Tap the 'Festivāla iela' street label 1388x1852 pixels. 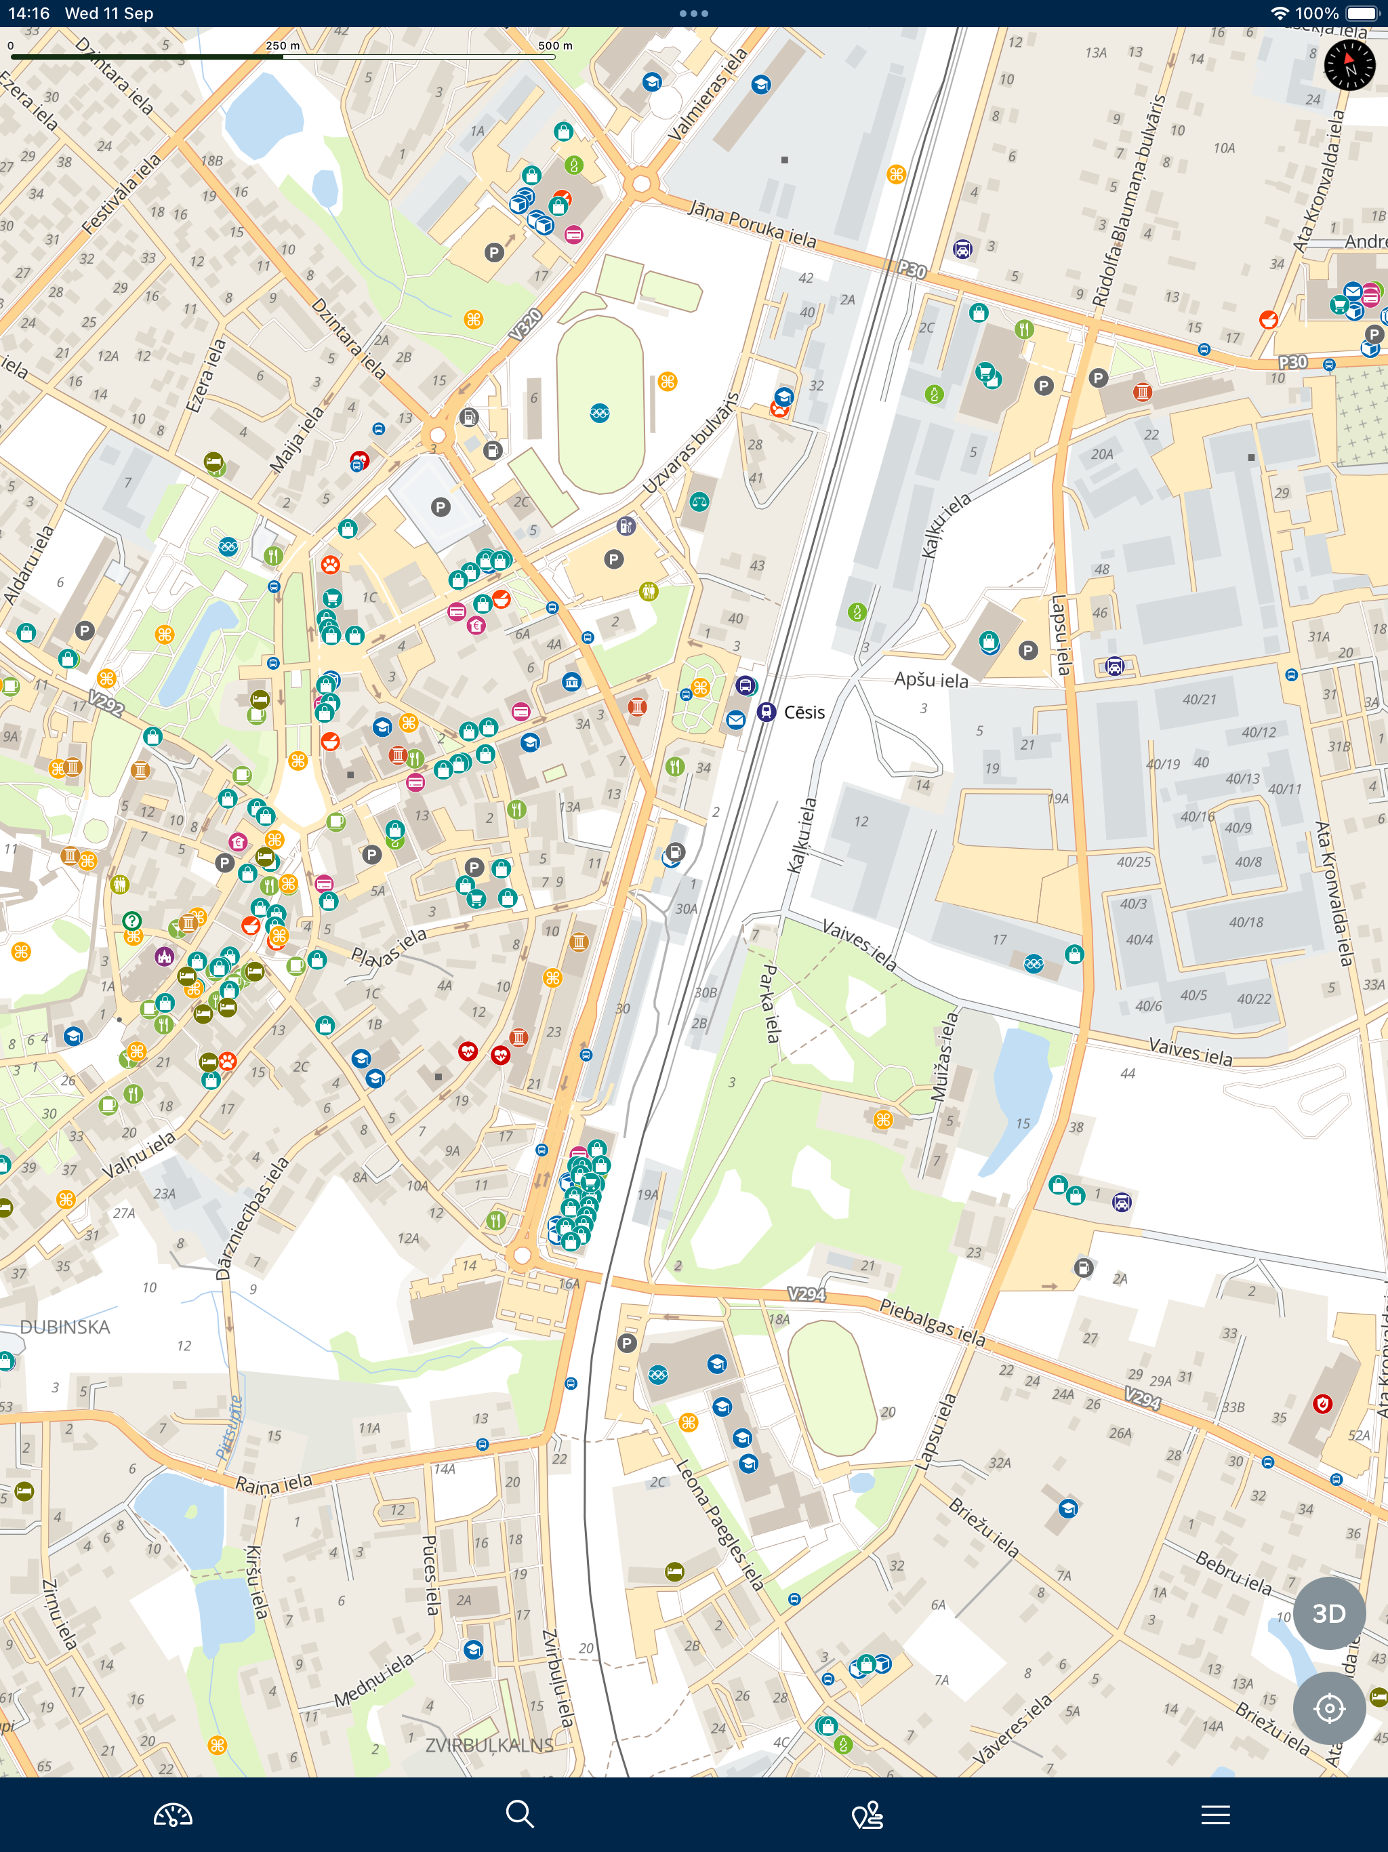point(121,195)
